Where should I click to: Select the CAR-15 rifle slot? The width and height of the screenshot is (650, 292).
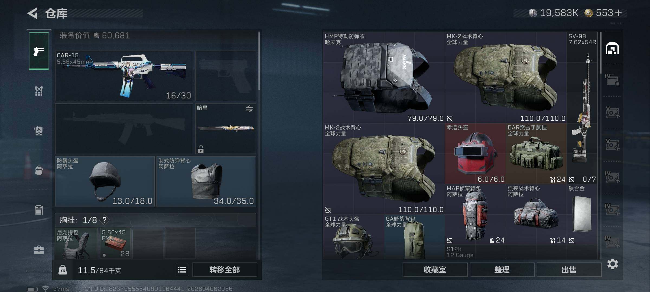[x=124, y=76]
